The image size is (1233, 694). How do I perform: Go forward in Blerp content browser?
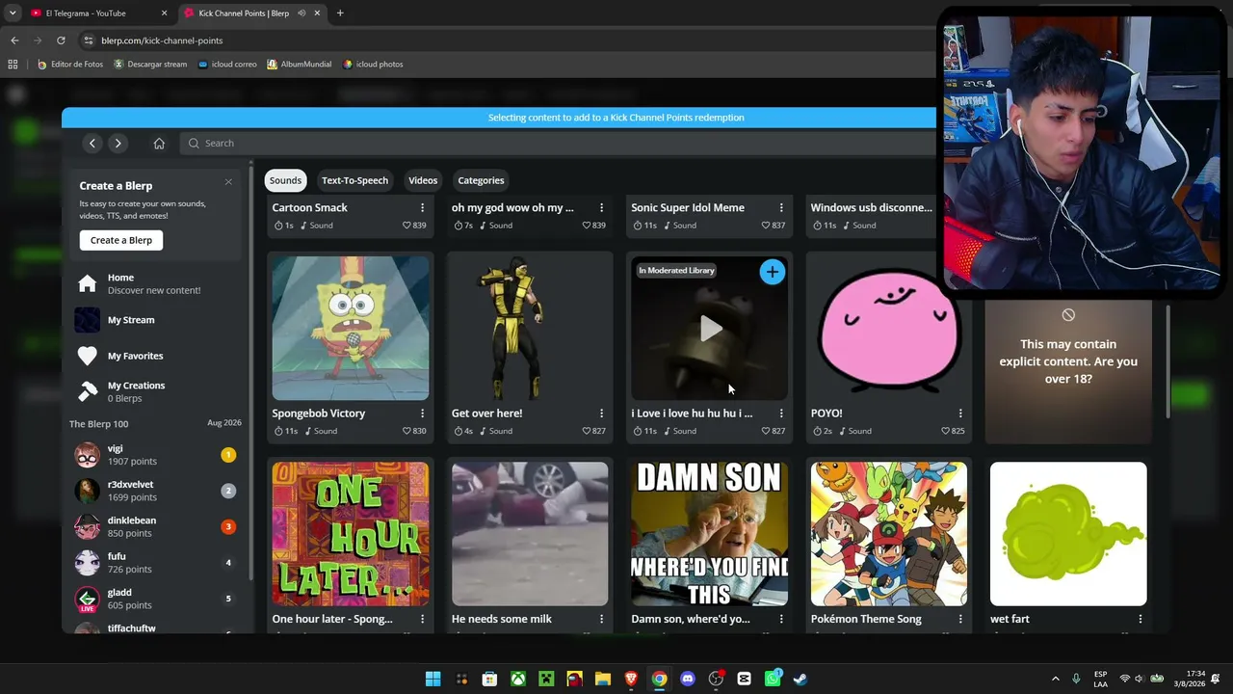[118, 143]
